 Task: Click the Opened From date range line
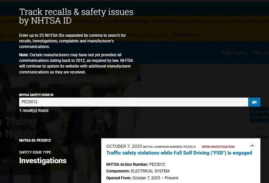coord(142,178)
